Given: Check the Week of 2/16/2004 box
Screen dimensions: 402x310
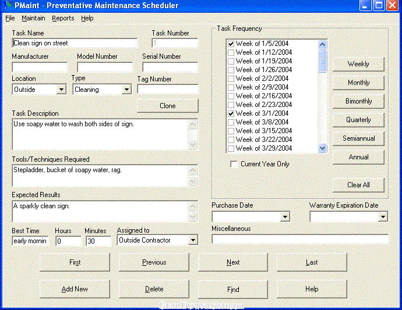Looking at the screenshot, I should tap(231, 96).
